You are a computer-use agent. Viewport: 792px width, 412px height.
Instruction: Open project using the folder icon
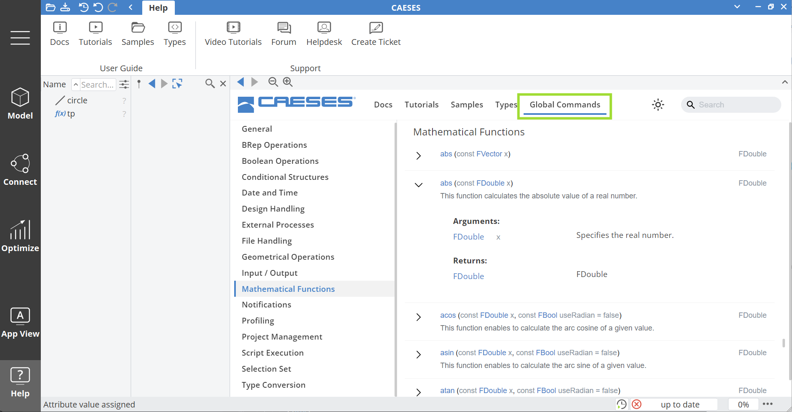50,7
